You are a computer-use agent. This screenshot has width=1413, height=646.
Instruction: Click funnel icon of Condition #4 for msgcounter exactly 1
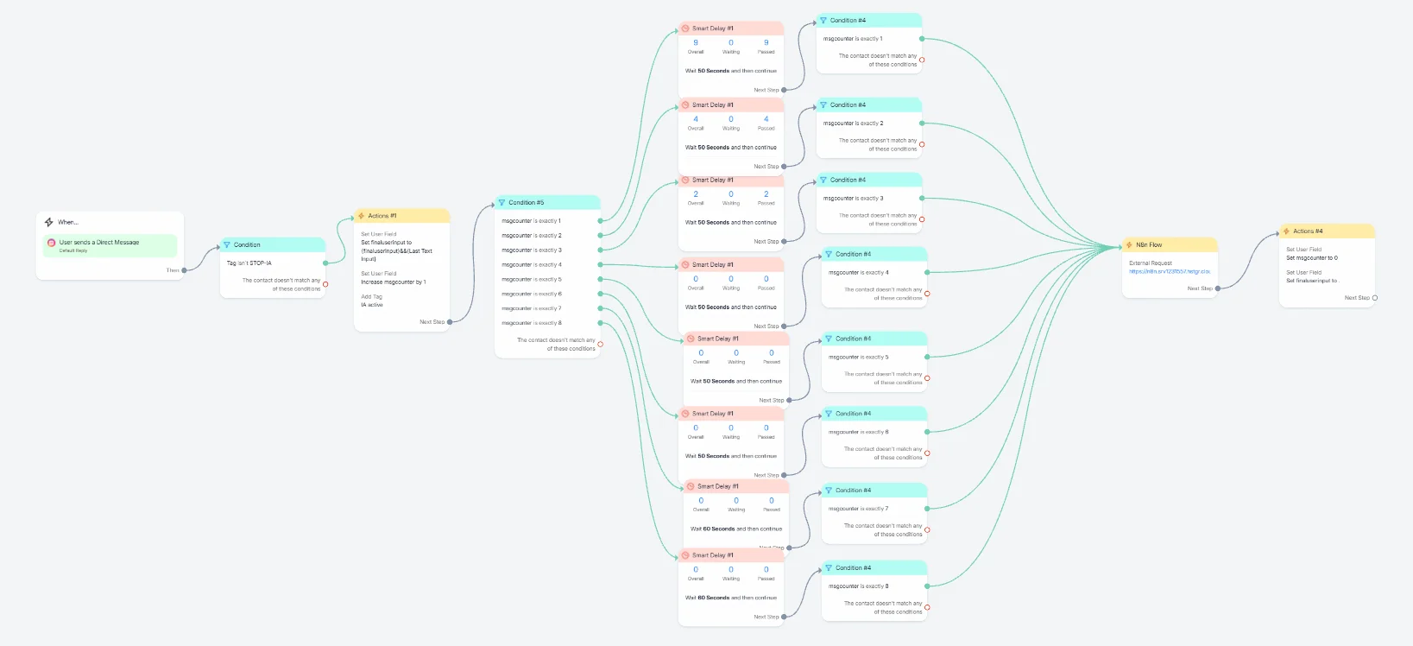823,21
